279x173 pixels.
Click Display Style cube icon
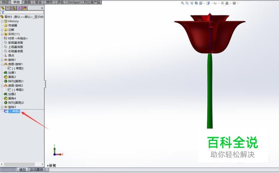[208, 3]
